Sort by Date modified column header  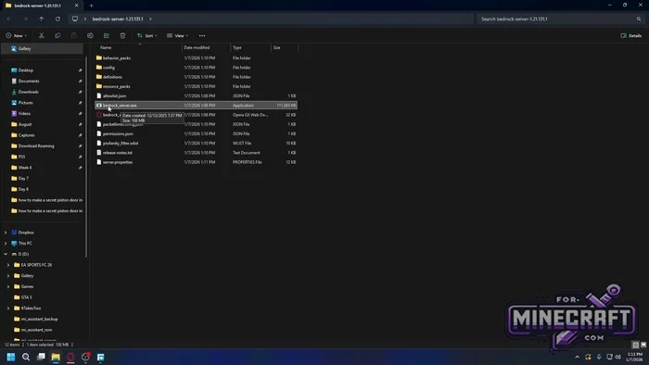(206, 47)
